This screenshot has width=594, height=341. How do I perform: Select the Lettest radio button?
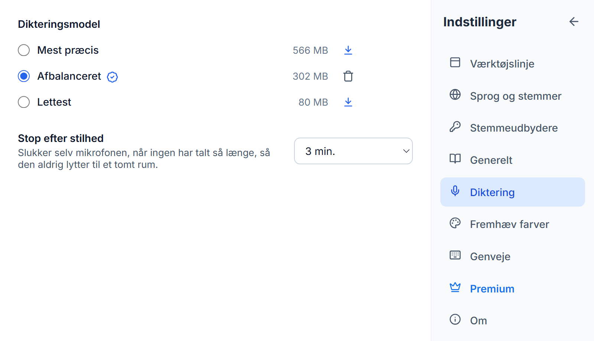tap(24, 102)
